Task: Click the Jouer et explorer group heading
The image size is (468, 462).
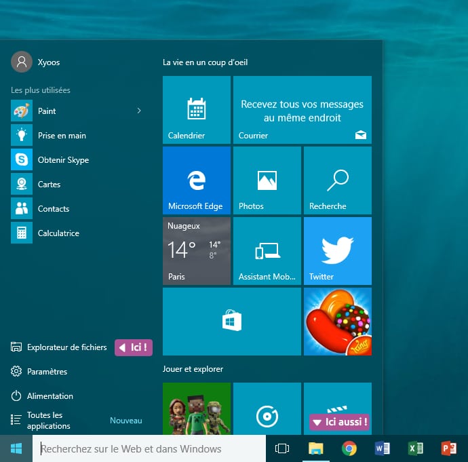Action: click(193, 369)
